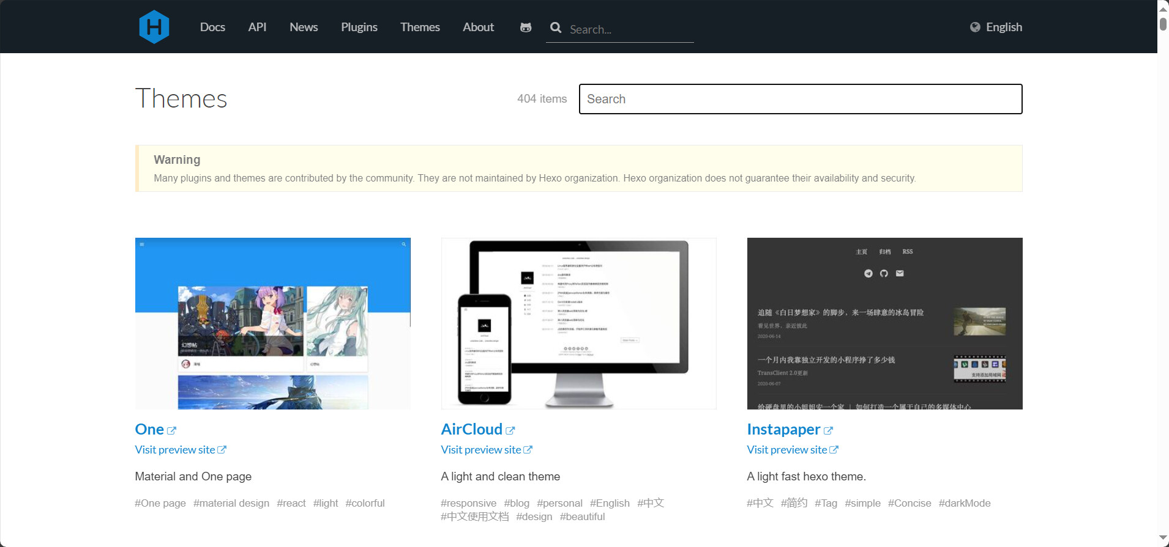This screenshot has width=1169, height=547.
Task: Open the One theme title link
Action: click(x=149, y=430)
